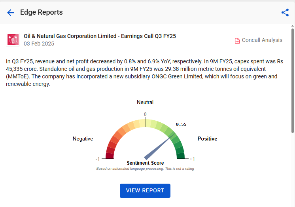The image size is (295, 207).
Task: Share this Edge Report
Action: pyautogui.click(x=285, y=13)
